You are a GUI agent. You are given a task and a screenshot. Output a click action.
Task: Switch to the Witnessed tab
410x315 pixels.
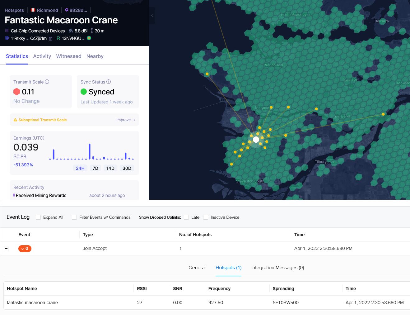point(69,56)
